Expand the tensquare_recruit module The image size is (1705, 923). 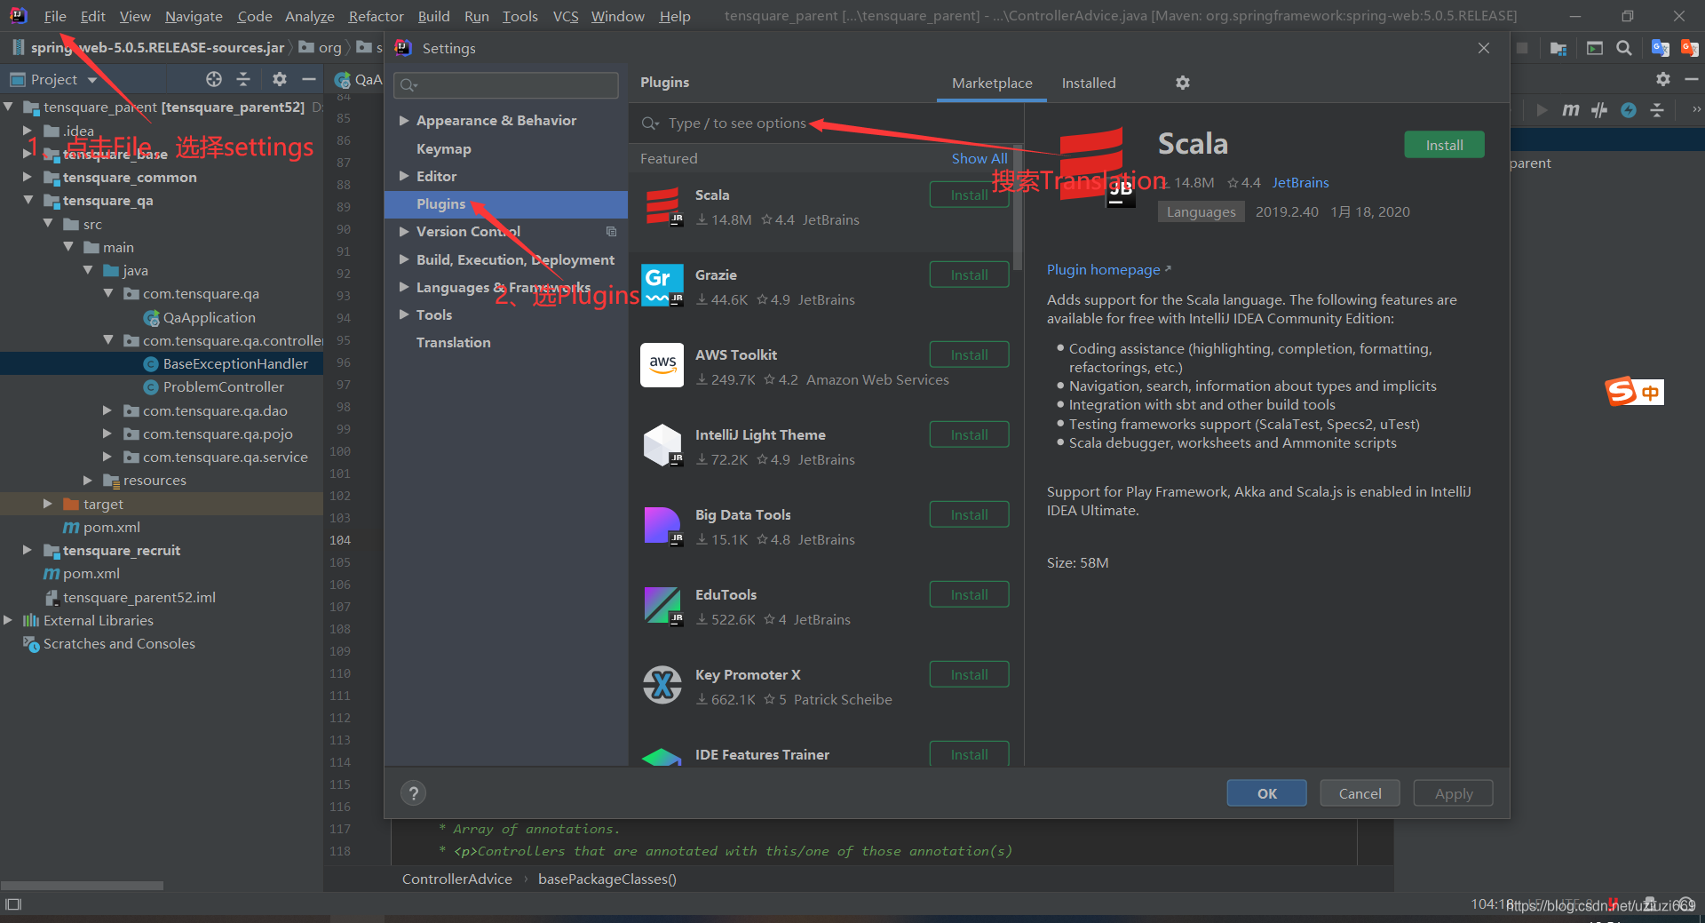28,550
